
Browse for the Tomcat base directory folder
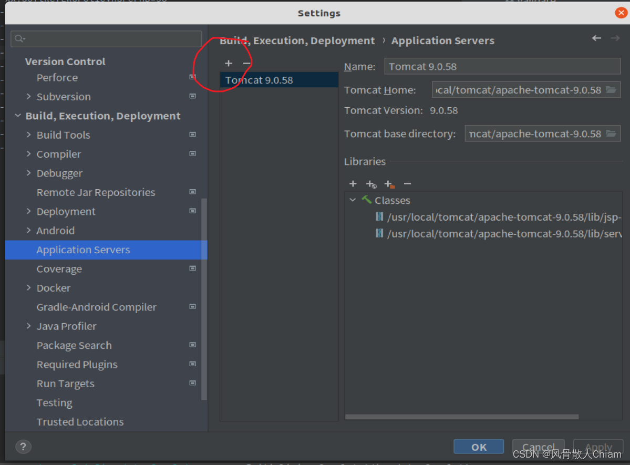pyautogui.click(x=611, y=133)
